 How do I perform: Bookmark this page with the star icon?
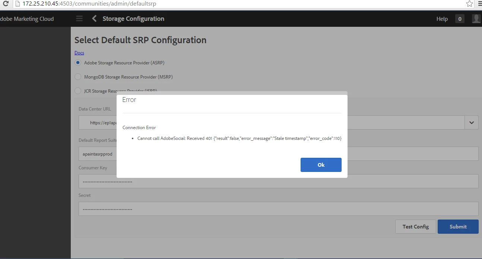point(469,4)
